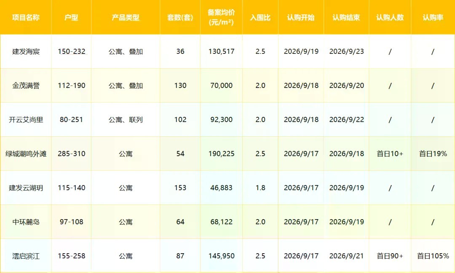This screenshot has height=273, width=455.
Task: Click unit size 285-310
Action: pos(71,154)
